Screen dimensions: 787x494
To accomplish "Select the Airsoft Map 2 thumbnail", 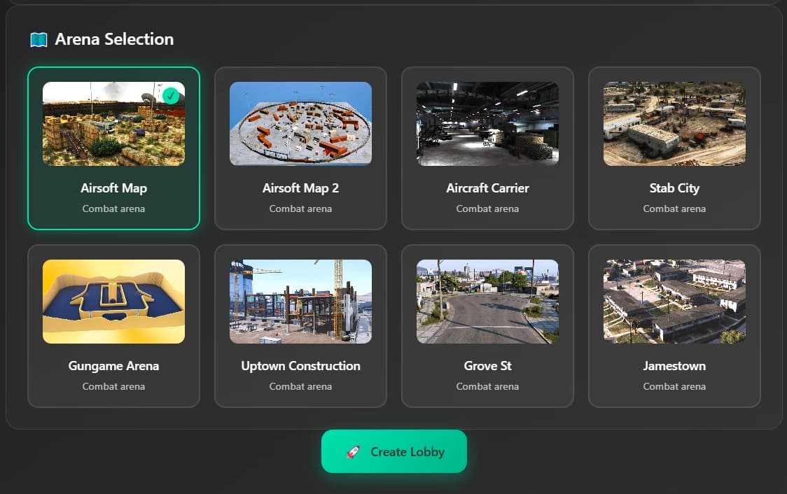I will tap(300, 124).
